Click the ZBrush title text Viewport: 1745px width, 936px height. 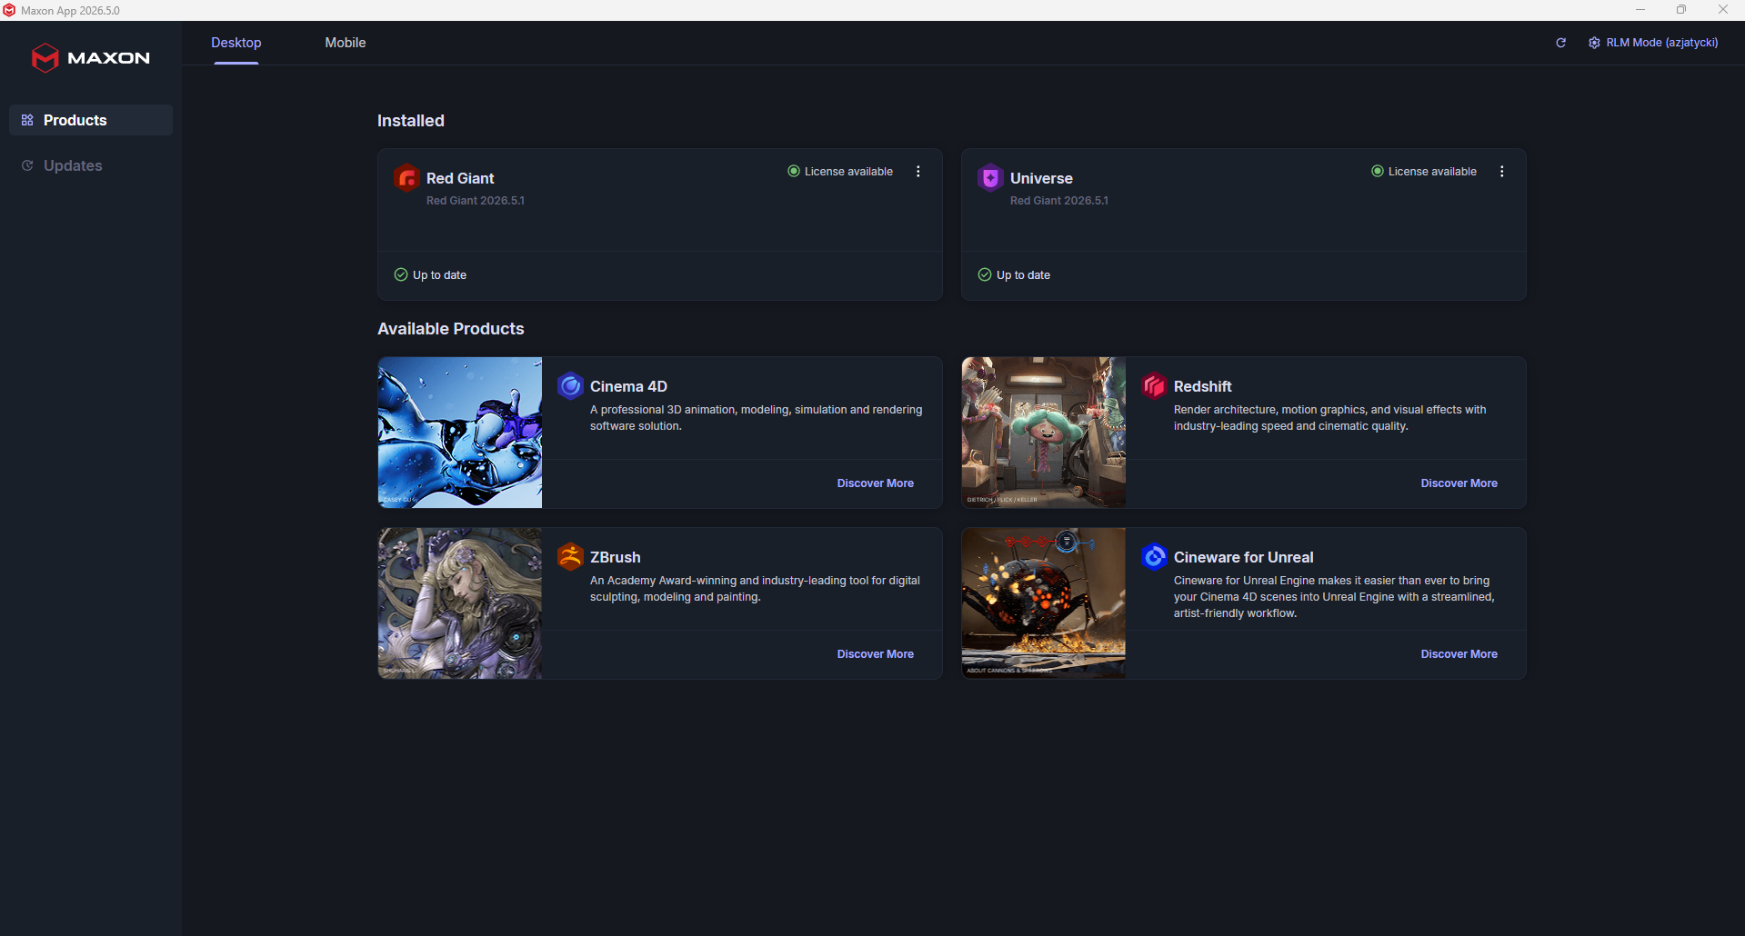click(x=615, y=557)
